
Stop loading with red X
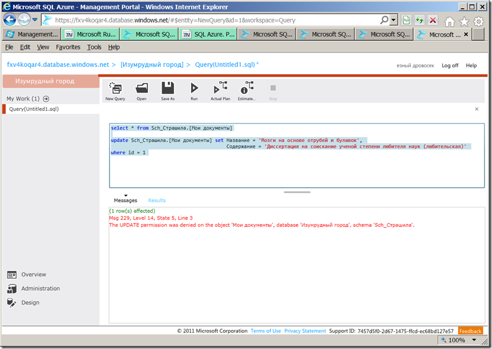(x=433, y=20)
